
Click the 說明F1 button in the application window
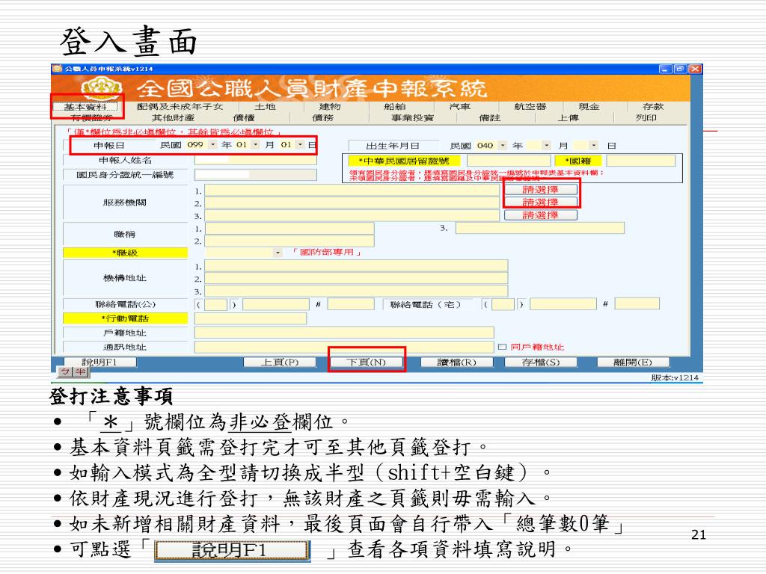99,362
